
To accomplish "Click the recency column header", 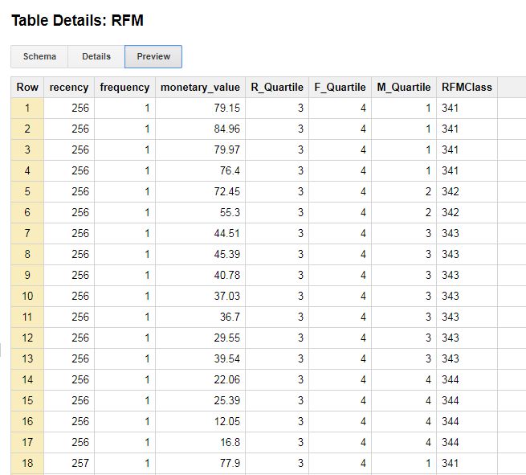I will (x=69, y=88).
